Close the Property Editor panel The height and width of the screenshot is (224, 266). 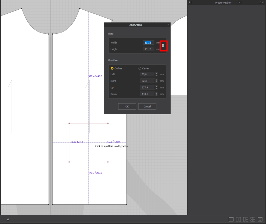pos(263,2)
